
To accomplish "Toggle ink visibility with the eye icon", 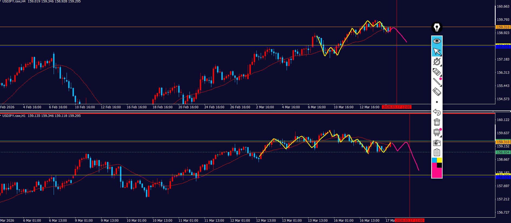I will (437, 41).
